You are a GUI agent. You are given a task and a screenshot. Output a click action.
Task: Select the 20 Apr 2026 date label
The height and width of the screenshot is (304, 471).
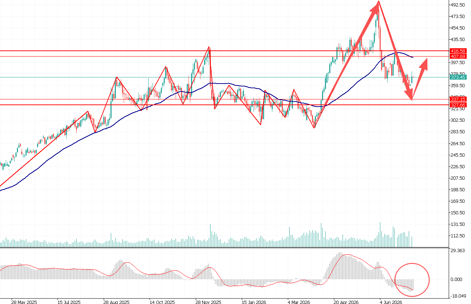(x=347, y=302)
